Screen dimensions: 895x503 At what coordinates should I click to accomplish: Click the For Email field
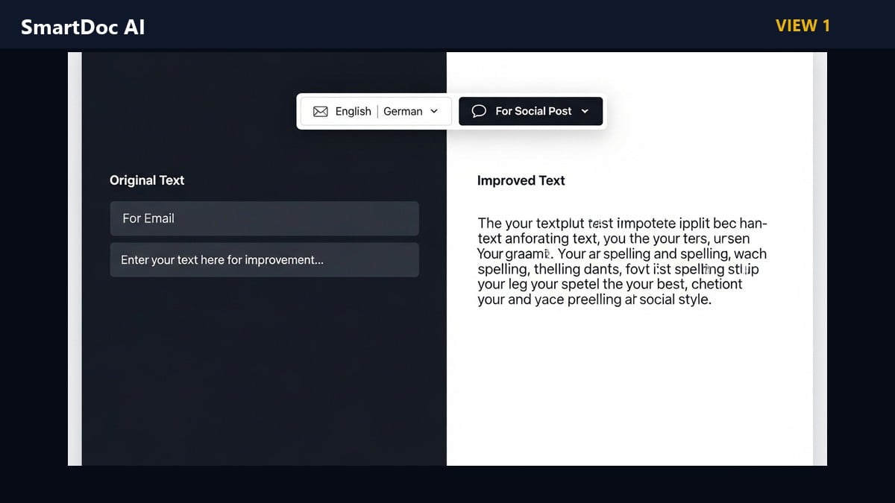[264, 218]
